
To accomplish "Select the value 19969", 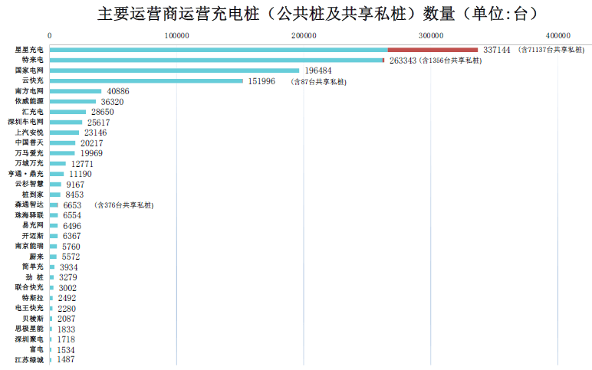I will coord(91,153).
